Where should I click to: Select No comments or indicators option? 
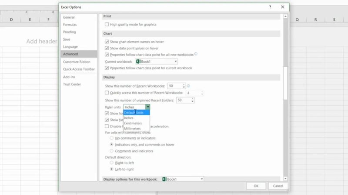click(111, 138)
